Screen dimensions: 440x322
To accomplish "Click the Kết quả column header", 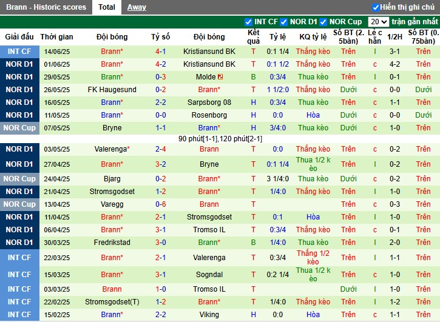I will tap(254, 37).
